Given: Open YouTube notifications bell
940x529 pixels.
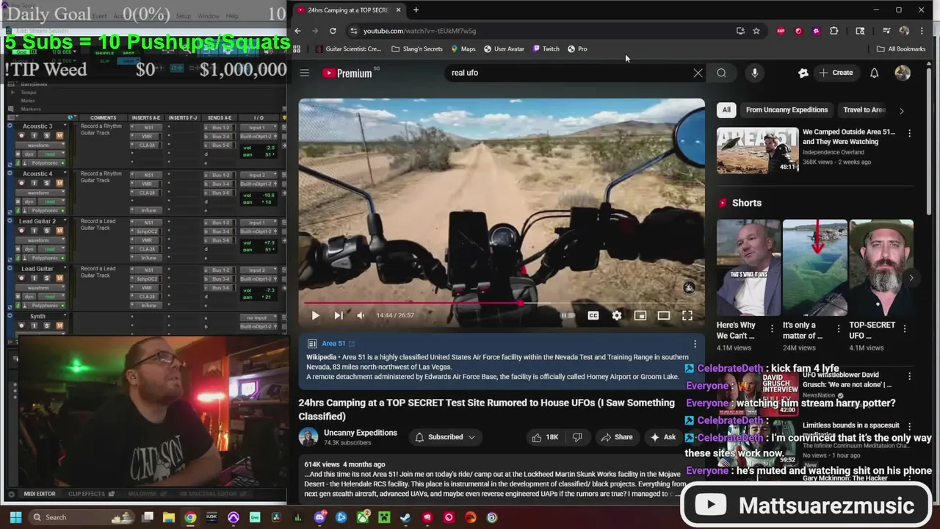Looking at the screenshot, I should (x=874, y=73).
